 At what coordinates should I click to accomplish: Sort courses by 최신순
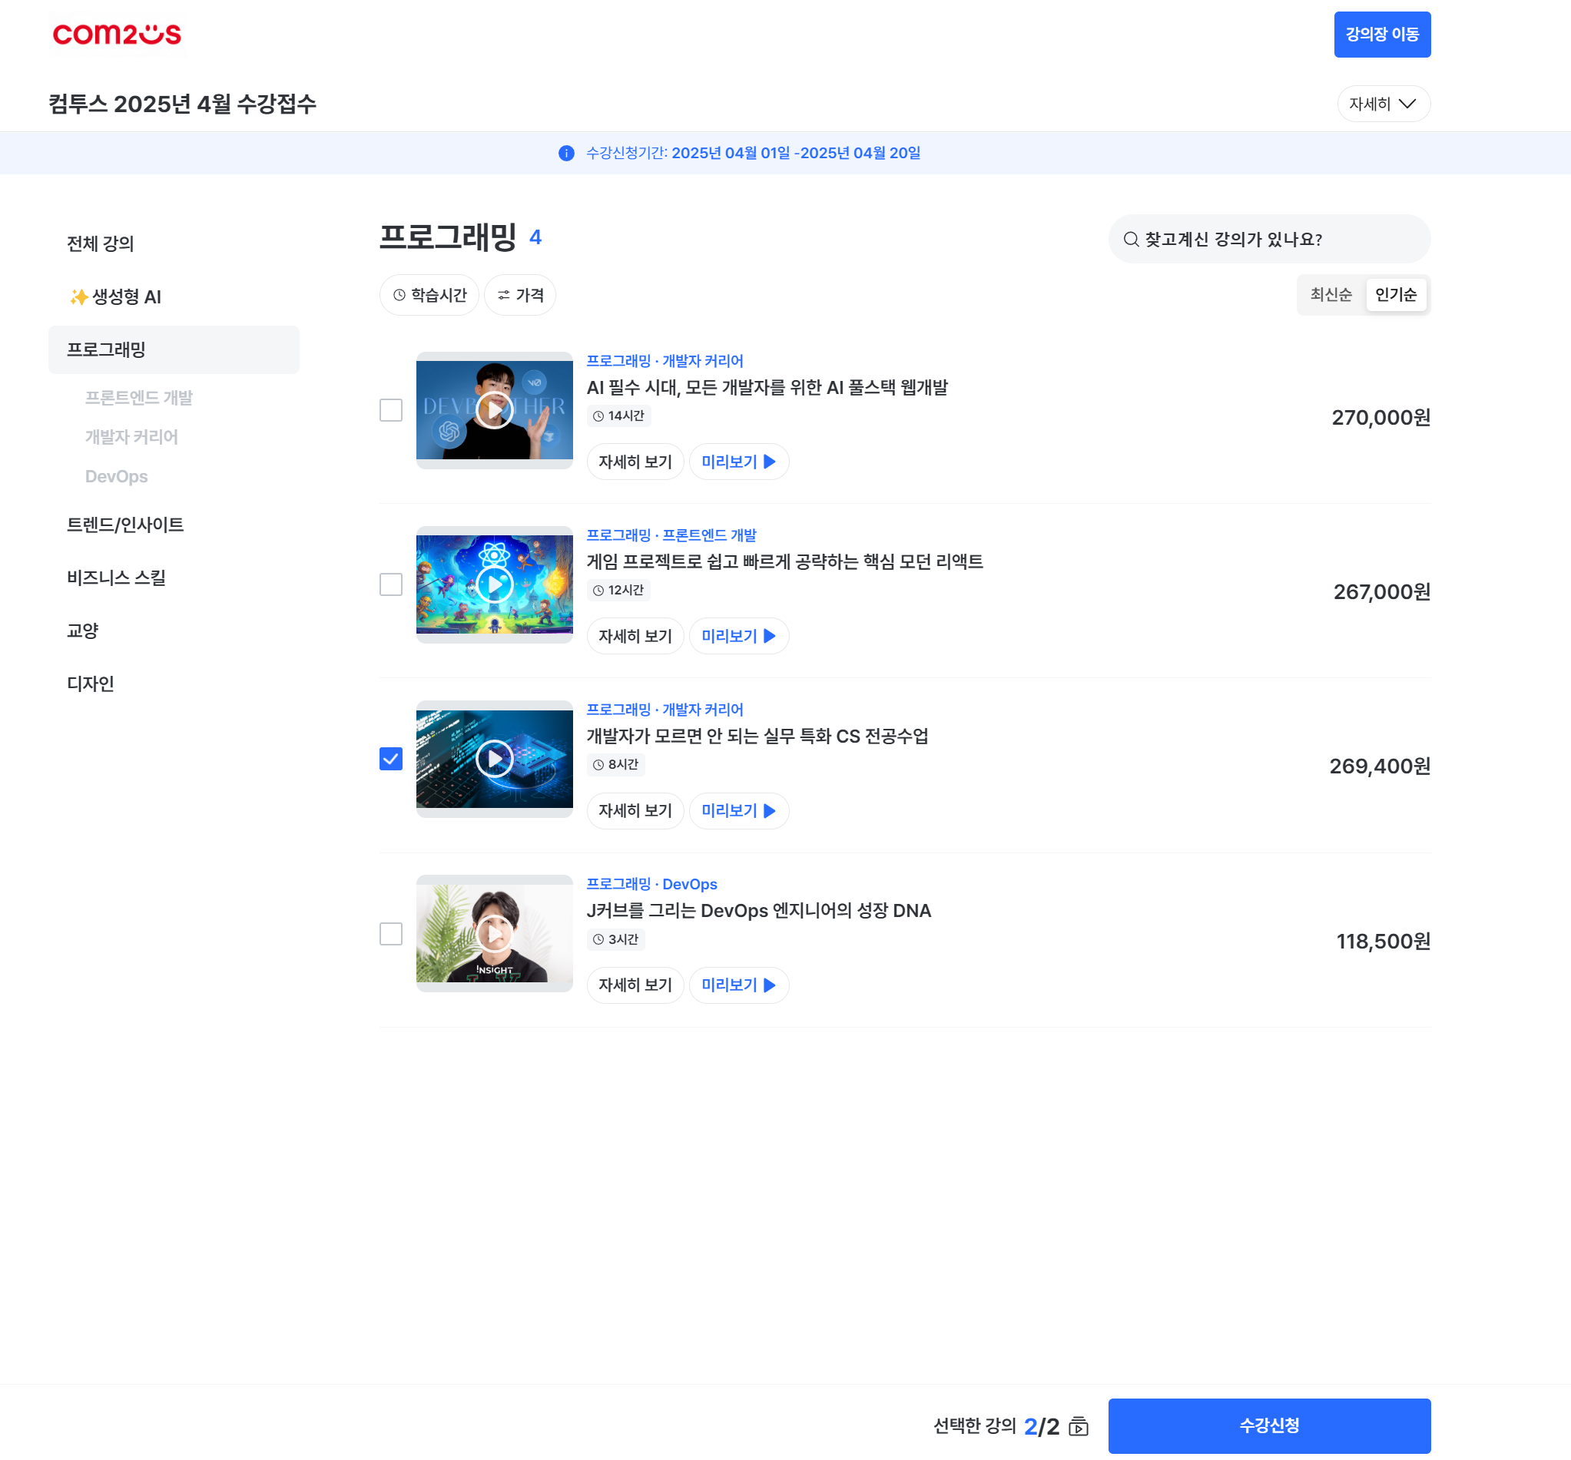[x=1331, y=295]
